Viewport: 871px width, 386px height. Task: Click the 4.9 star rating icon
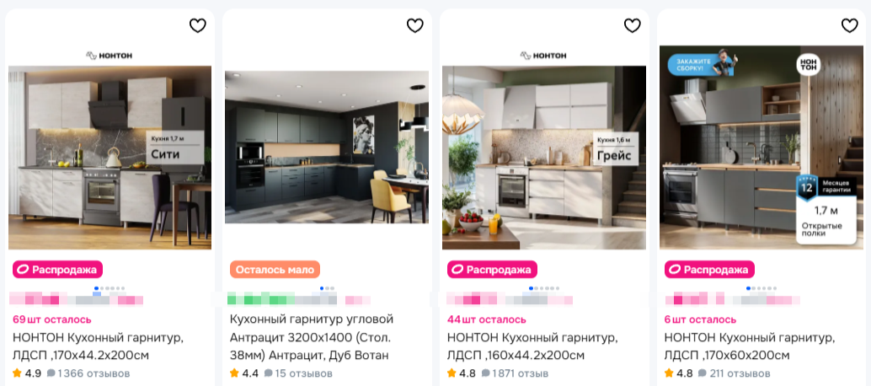pyautogui.click(x=17, y=373)
